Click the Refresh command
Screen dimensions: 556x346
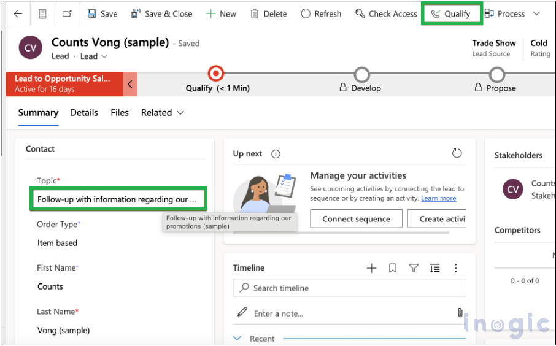pyautogui.click(x=321, y=13)
